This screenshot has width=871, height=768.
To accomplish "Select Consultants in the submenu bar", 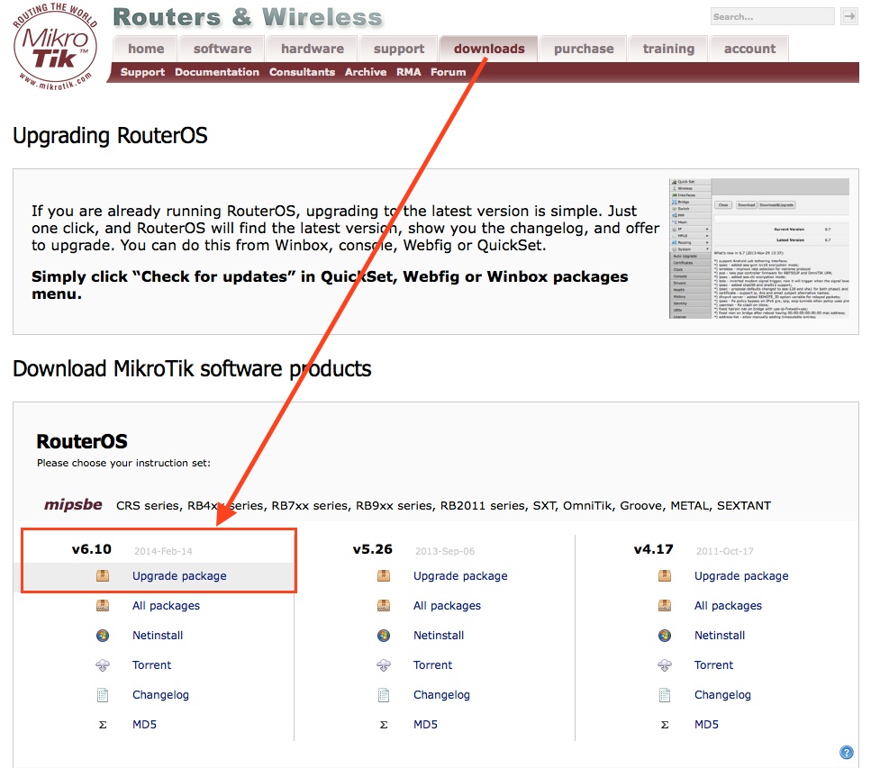I will 302,72.
